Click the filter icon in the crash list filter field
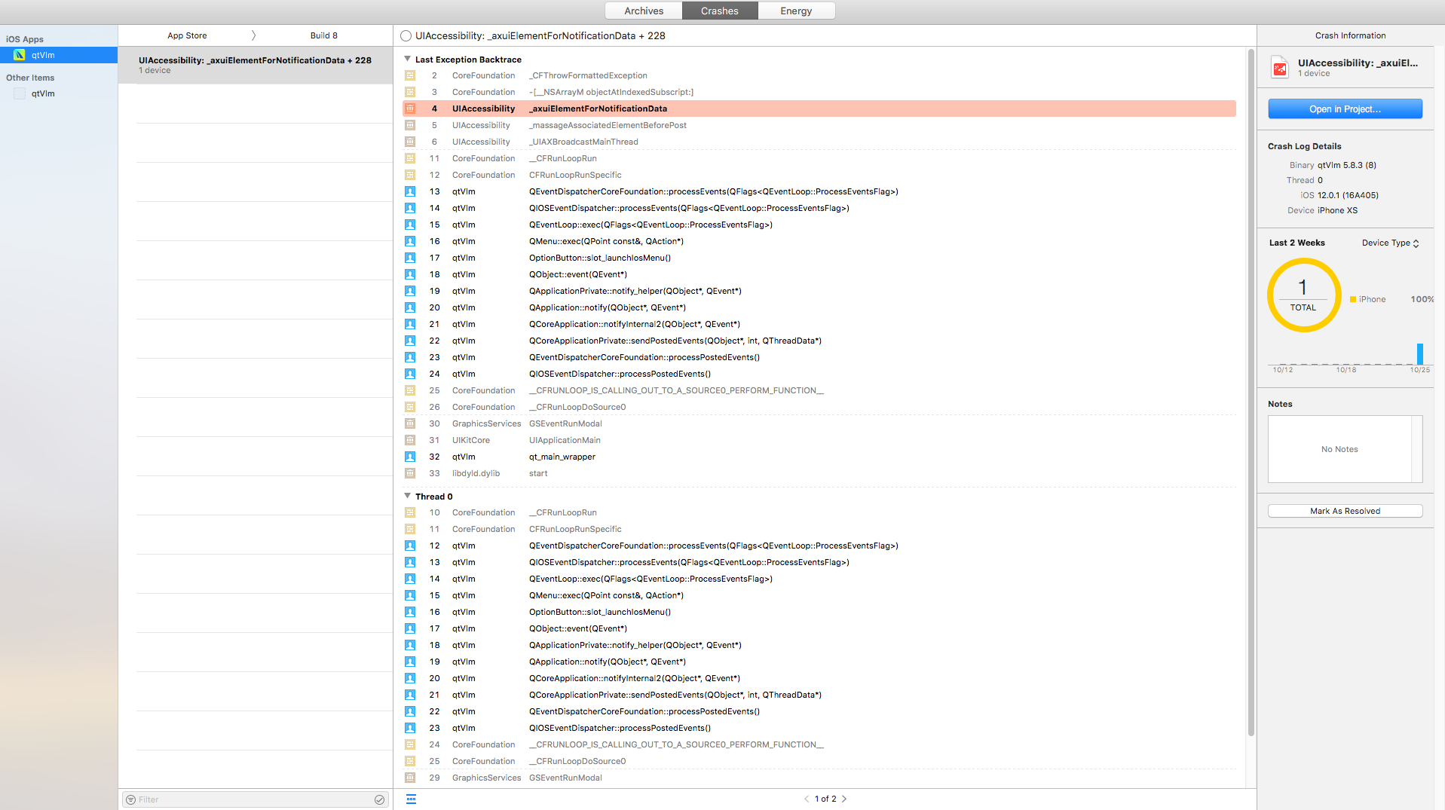This screenshot has height=810, width=1445. click(131, 799)
